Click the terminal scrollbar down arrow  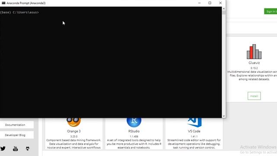(x=224, y=116)
